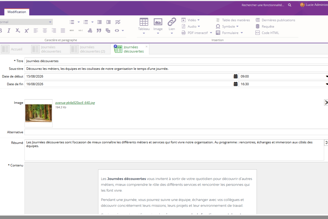Switch to the Journées découvertes (2) tab
This screenshot has width=328, height=219.
pos(88,49)
